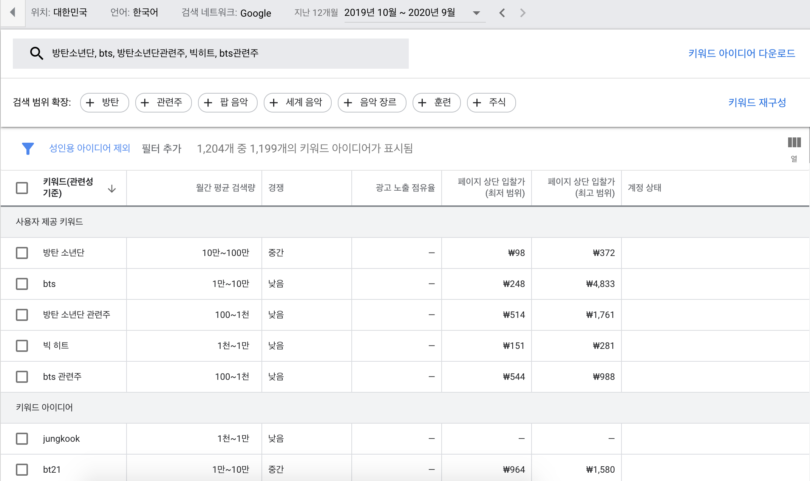This screenshot has width=810, height=481.
Task: Open the 언어: 한국어 language setting
Action: pos(134,12)
